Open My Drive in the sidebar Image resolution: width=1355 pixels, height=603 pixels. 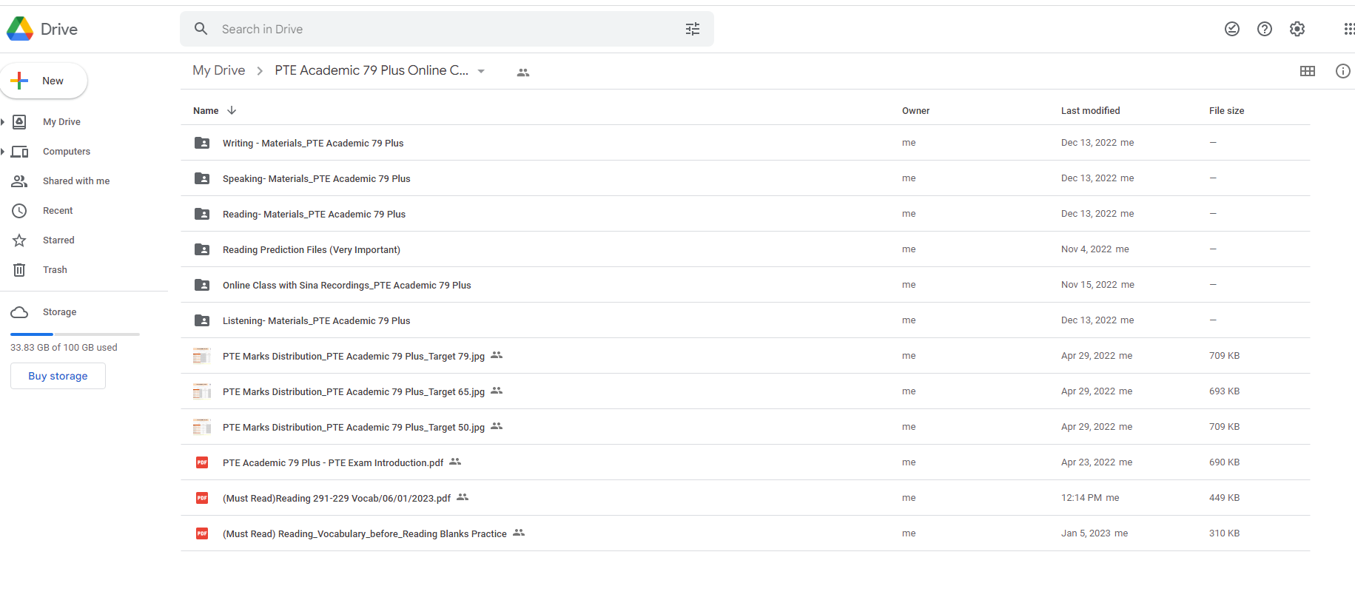click(61, 122)
